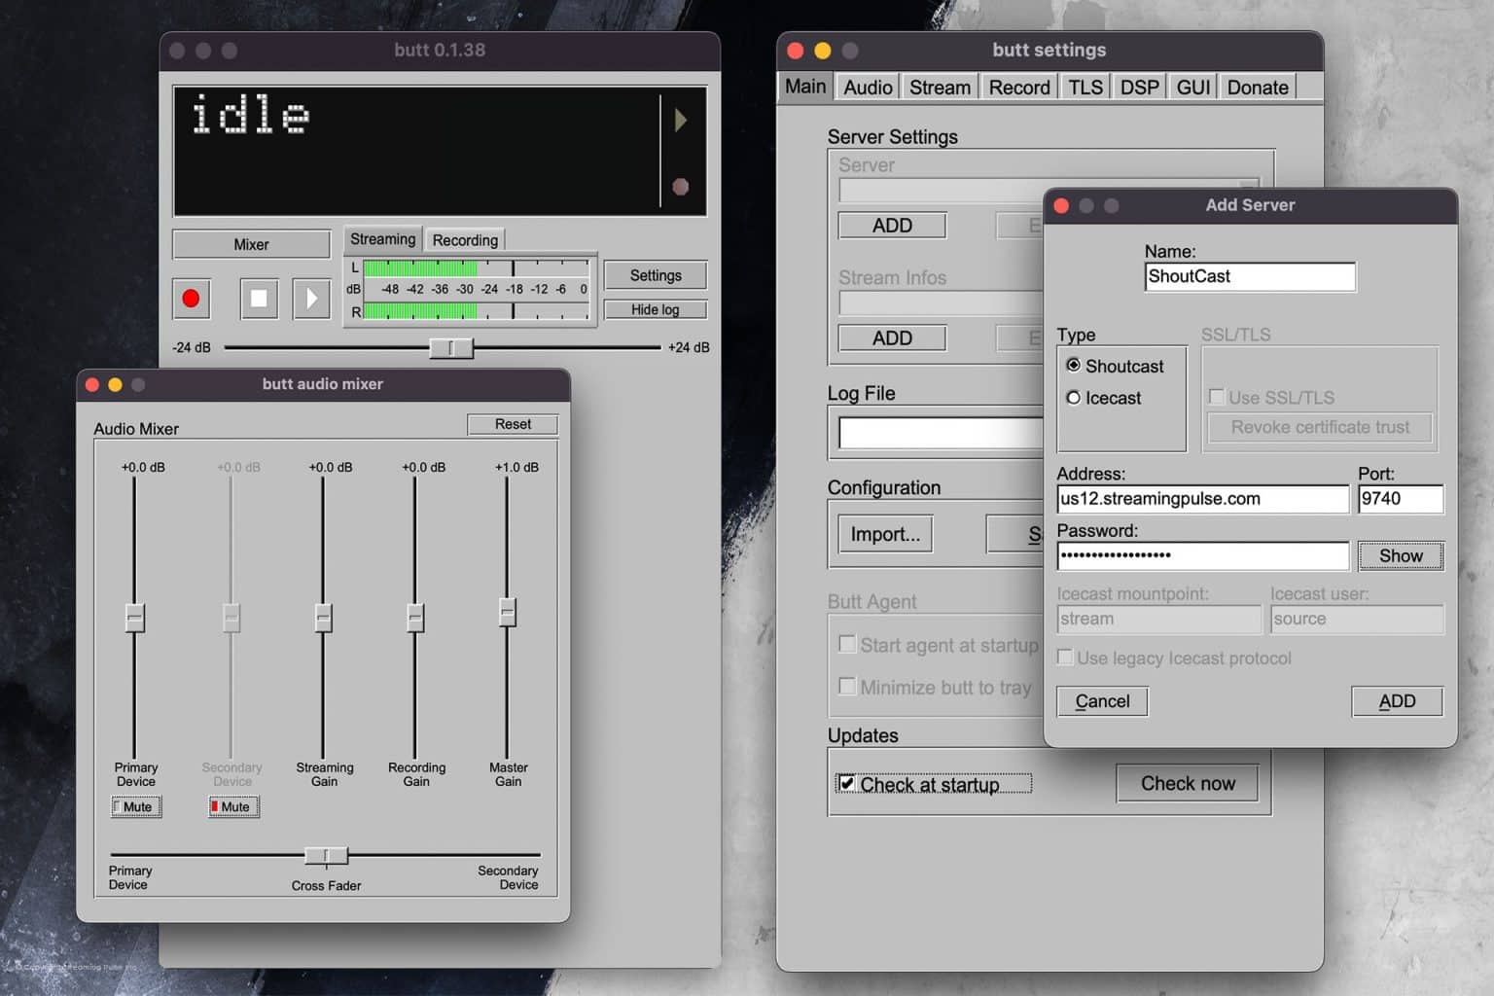Switch to the Recording tab

(x=465, y=239)
